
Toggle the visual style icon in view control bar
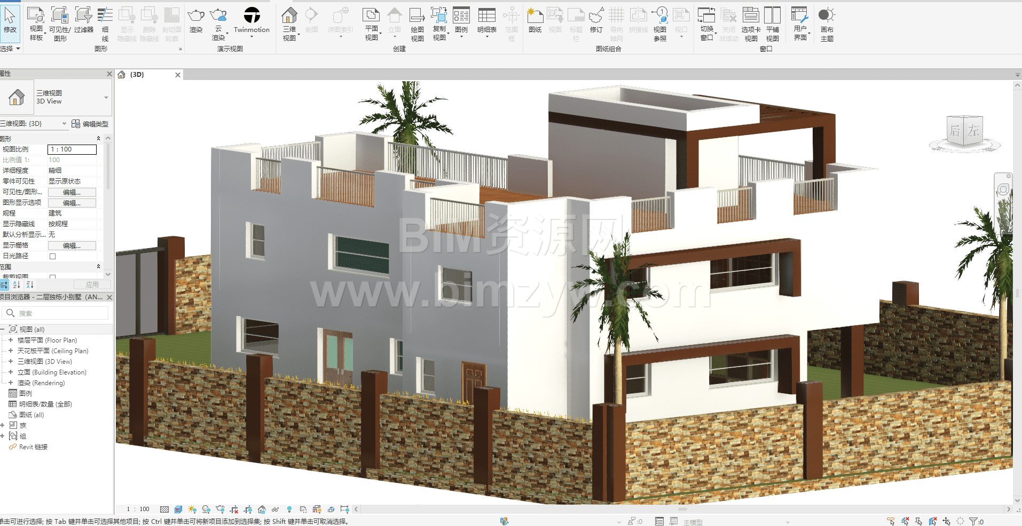pyautogui.click(x=178, y=509)
